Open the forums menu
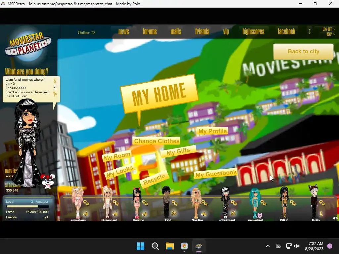The width and height of the screenshot is (339, 254). tap(150, 32)
